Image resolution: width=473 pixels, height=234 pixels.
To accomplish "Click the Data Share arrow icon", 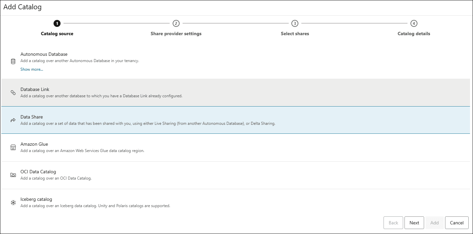I will 13,120.
